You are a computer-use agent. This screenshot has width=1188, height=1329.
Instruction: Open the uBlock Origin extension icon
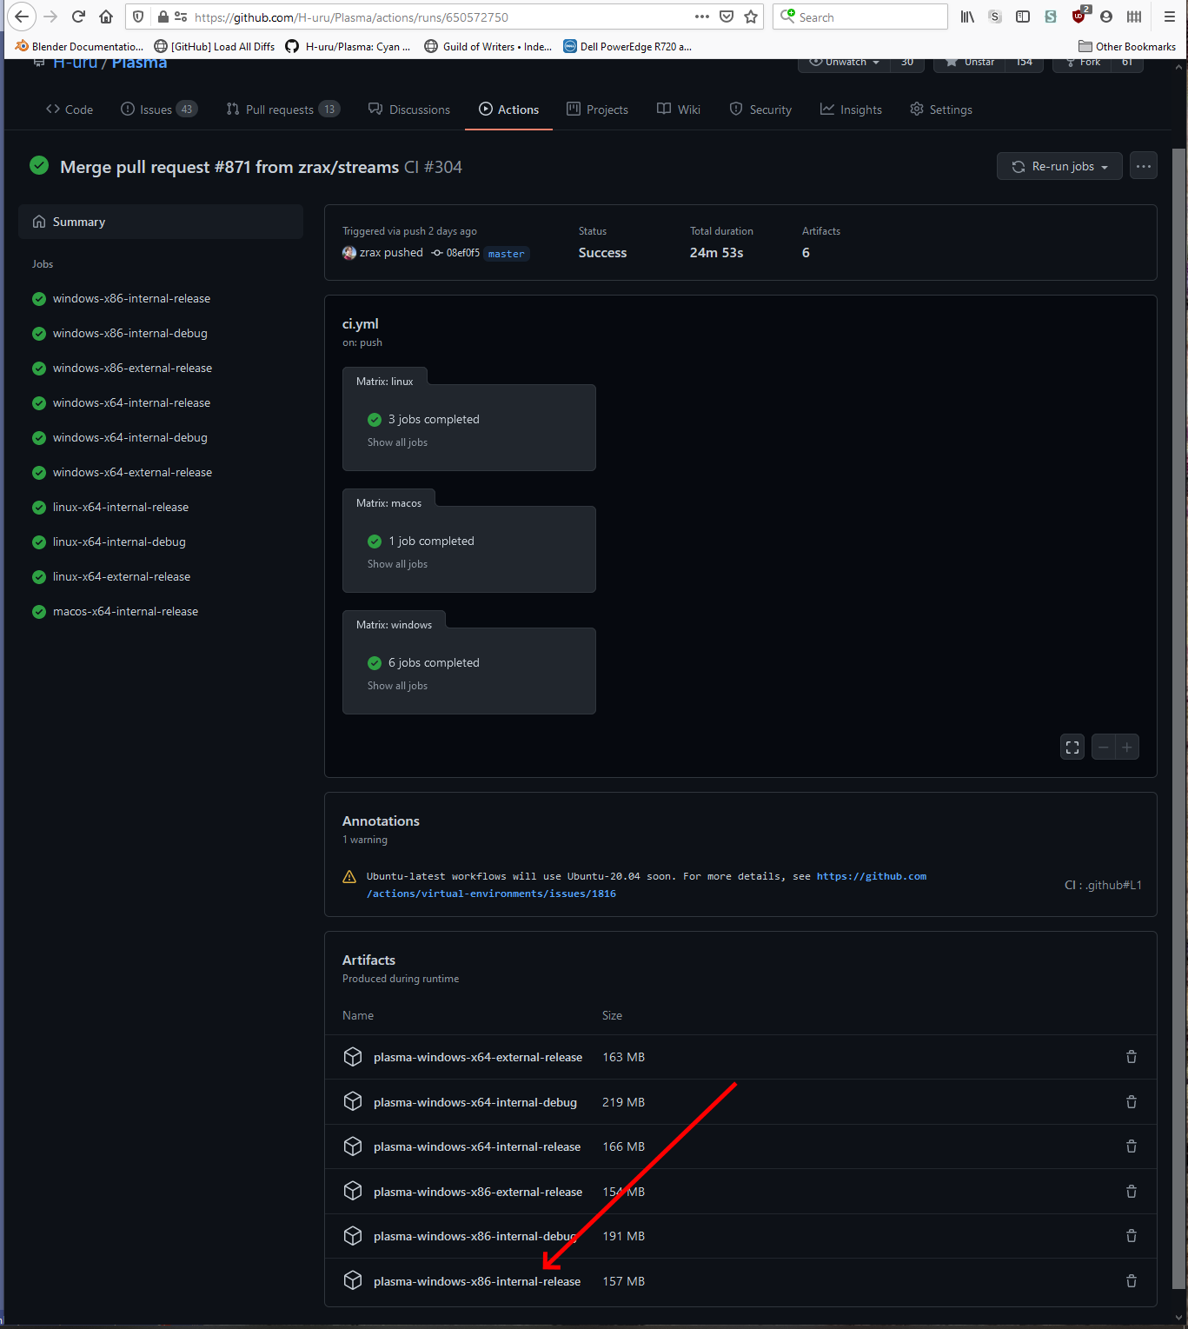click(1079, 16)
